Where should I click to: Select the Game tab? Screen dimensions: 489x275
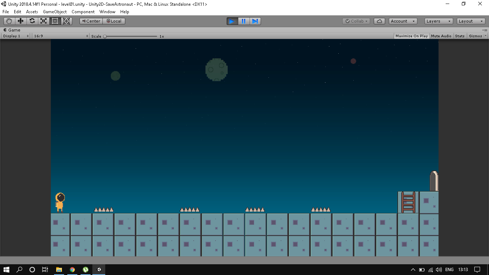pos(12,30)
